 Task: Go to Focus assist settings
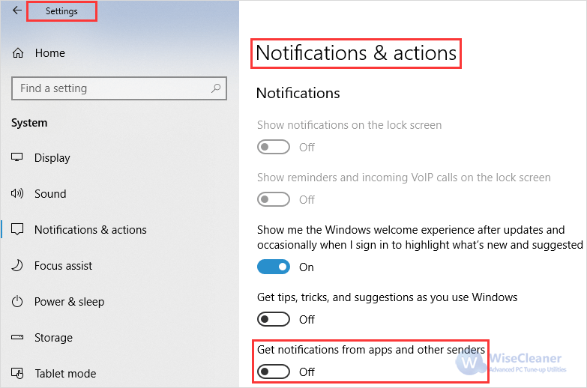[63, 266]
